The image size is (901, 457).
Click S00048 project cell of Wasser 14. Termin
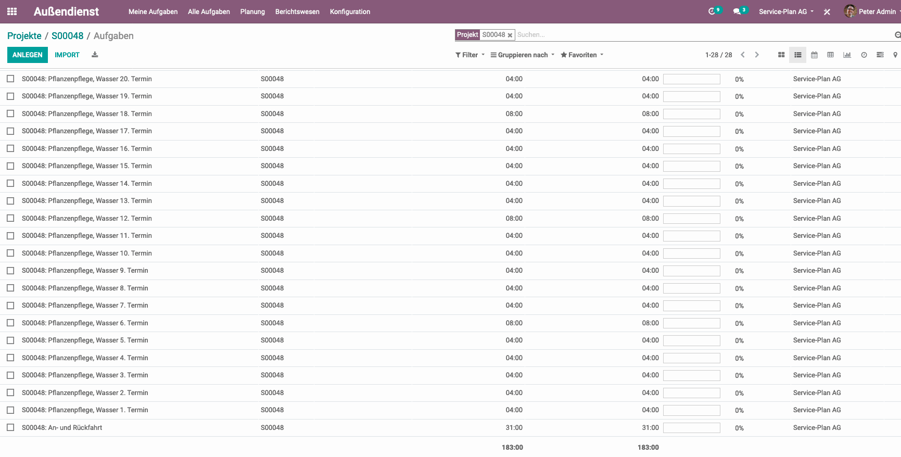tap(272, 183)
